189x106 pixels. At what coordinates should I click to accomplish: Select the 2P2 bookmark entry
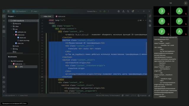click(23, 67)
